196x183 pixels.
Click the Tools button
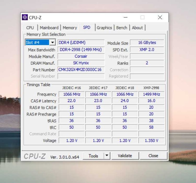[x=93, y=156]
